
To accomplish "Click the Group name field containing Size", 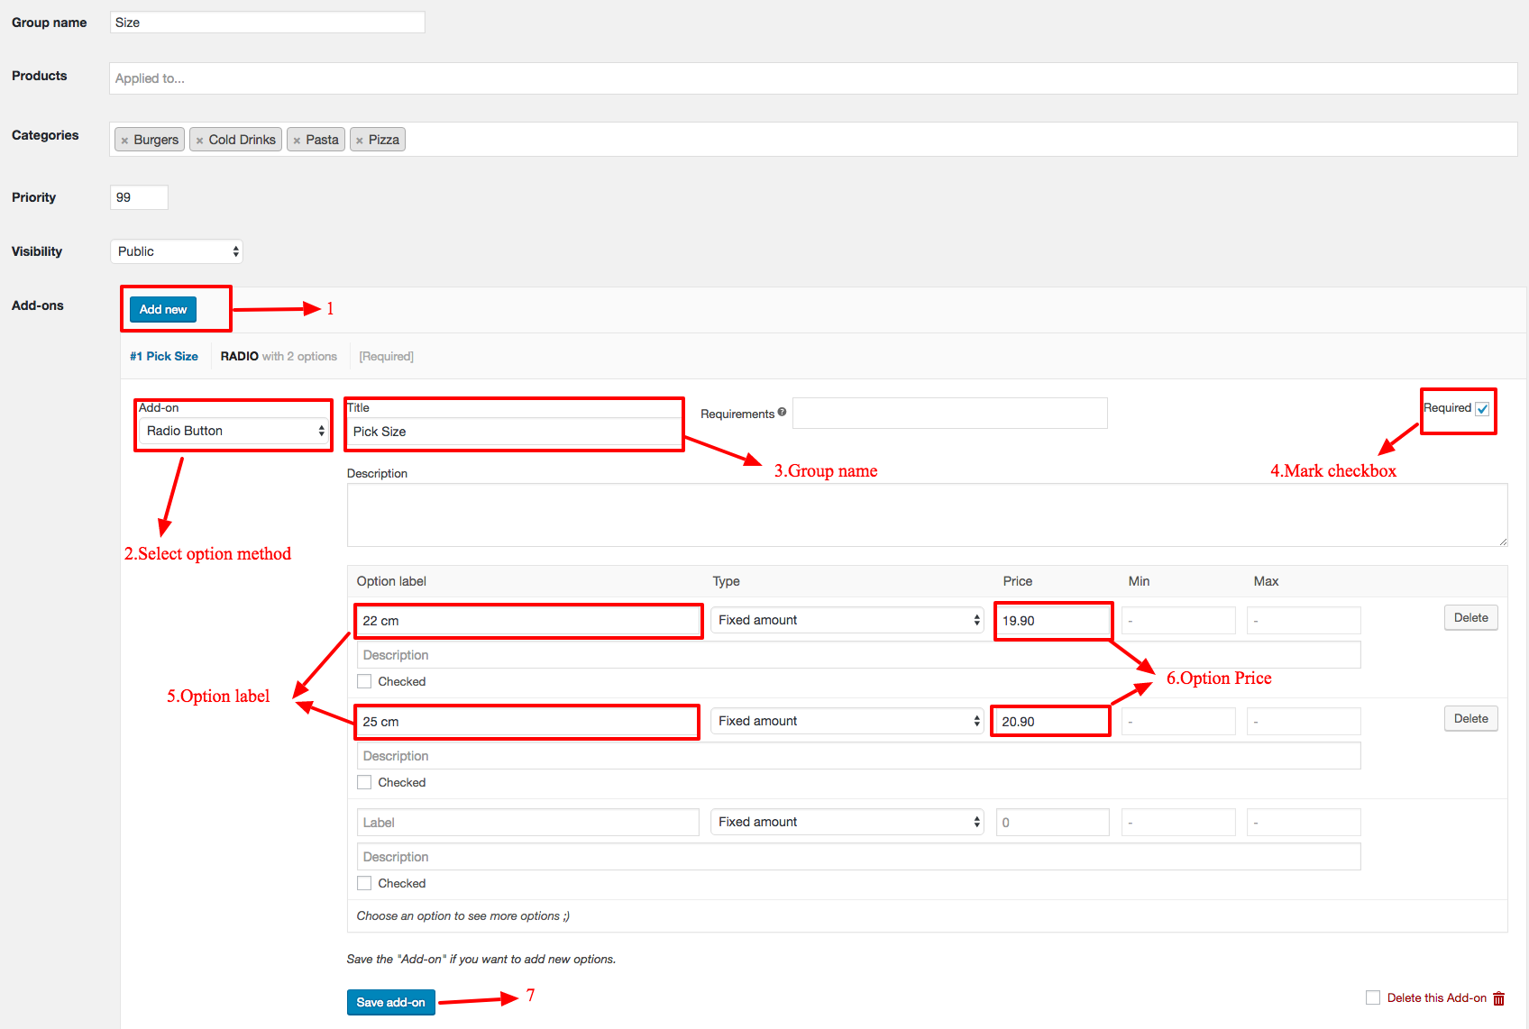I will tap(268, 23).
